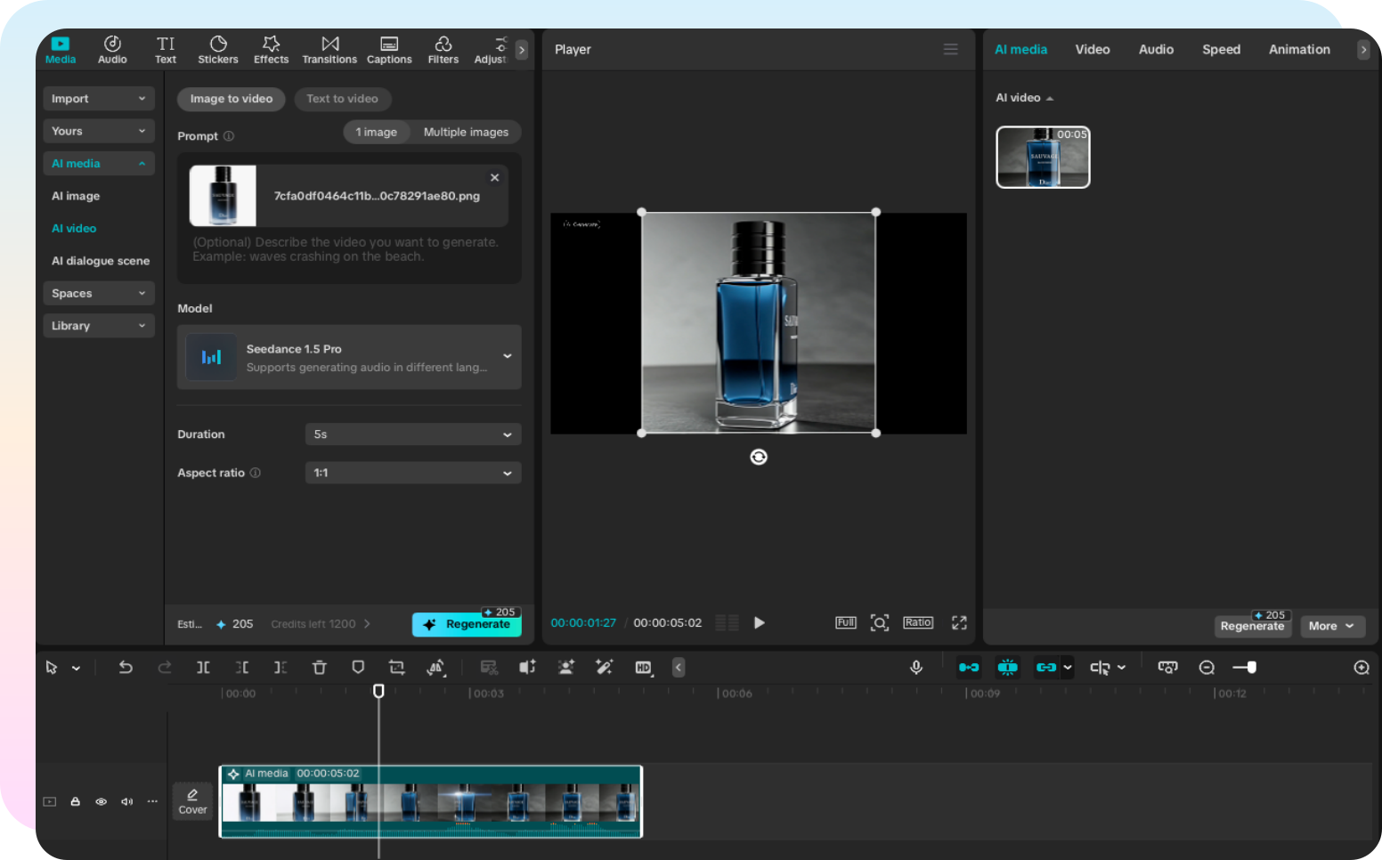Click the timeline zoom slider handle
This screenshot has height=860, width=1382.
click(x=1251, y=668)
